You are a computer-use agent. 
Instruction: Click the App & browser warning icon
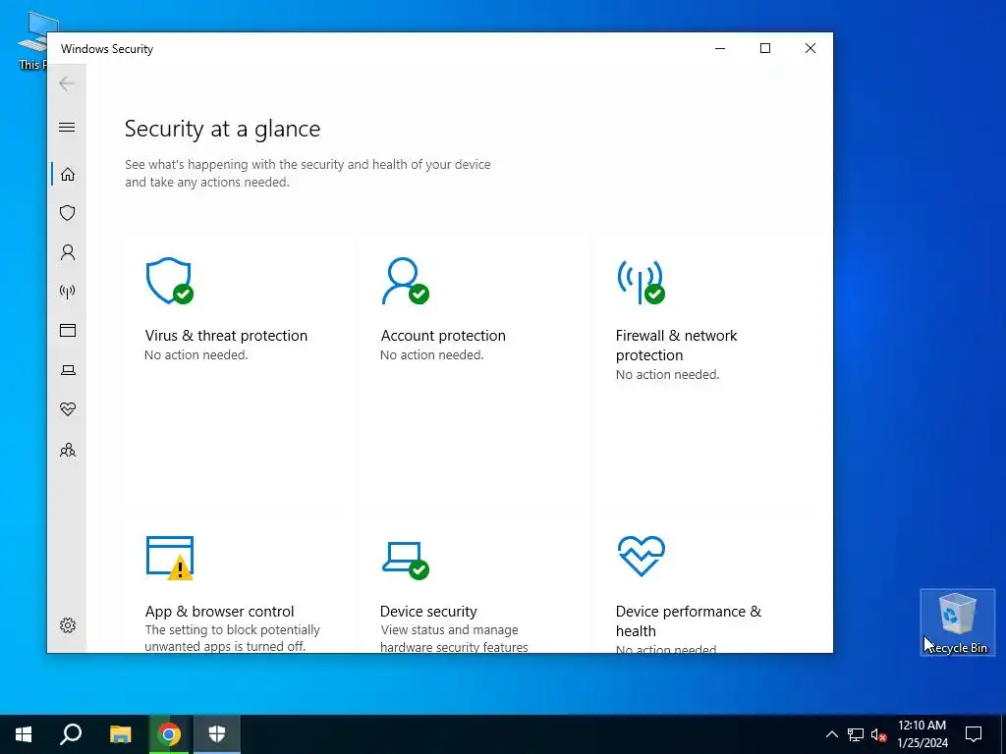[x=170, y=558]
